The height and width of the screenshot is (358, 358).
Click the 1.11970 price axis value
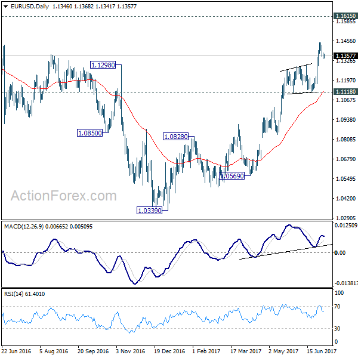[345, 81]
